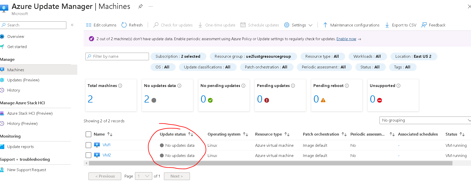Screen dimensions: 471x190
Task: Open New Support Request item
Action: click(x=27, y=170)
